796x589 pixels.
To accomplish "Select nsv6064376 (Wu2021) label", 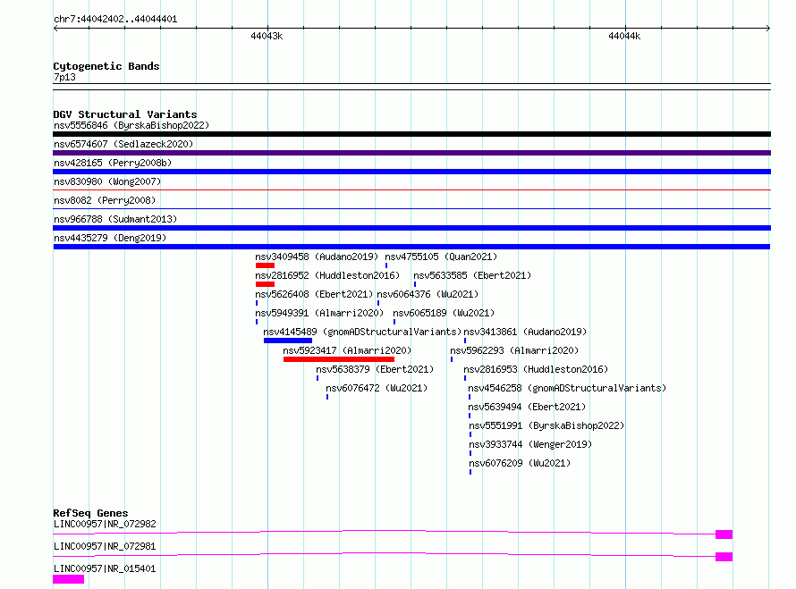I will [x=428, y=294].
